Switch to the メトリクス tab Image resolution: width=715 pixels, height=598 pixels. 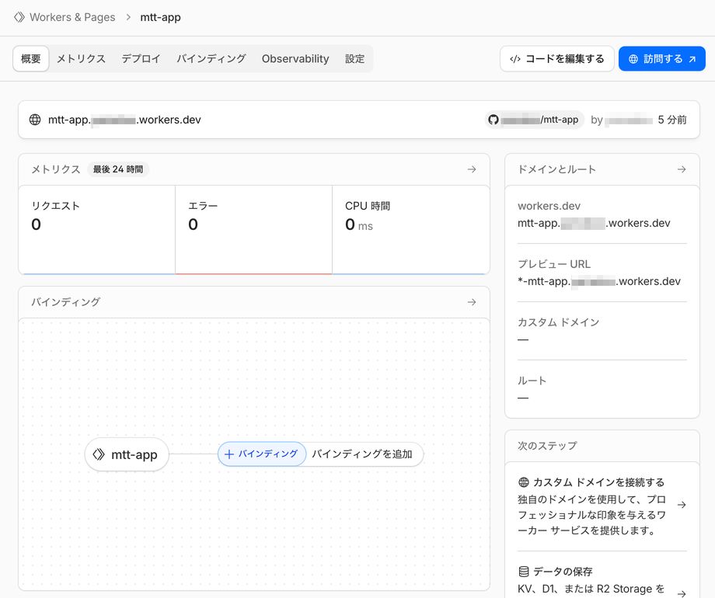tap(81, 59)
